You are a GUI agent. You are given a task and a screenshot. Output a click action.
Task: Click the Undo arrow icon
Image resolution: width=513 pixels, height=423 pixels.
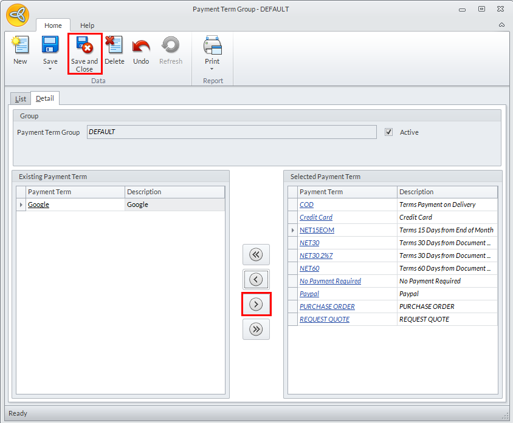pyautogui.click(x=141, y=46)
